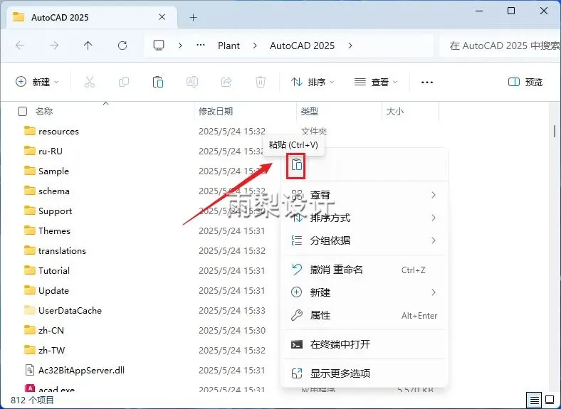
Task: Select the Update folder
Action: 53,290
